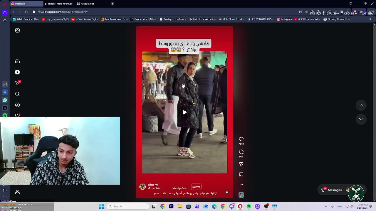Open the reel's more options (three dots)
Screen dimensions: 376x211
[x=241, y=185]
